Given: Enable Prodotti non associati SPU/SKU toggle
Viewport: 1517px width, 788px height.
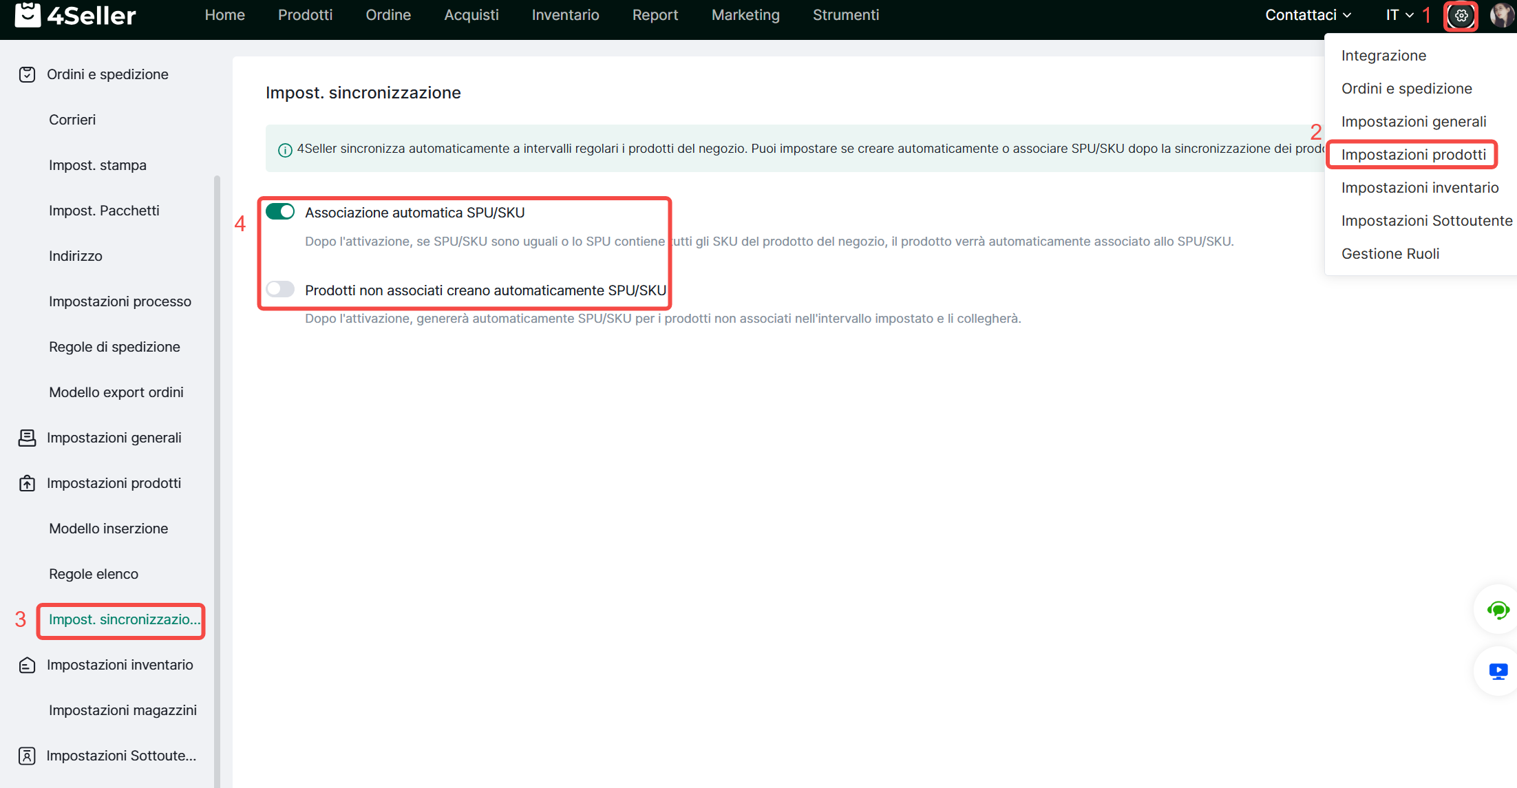Looking at the screenshot, I should (280, 289).
